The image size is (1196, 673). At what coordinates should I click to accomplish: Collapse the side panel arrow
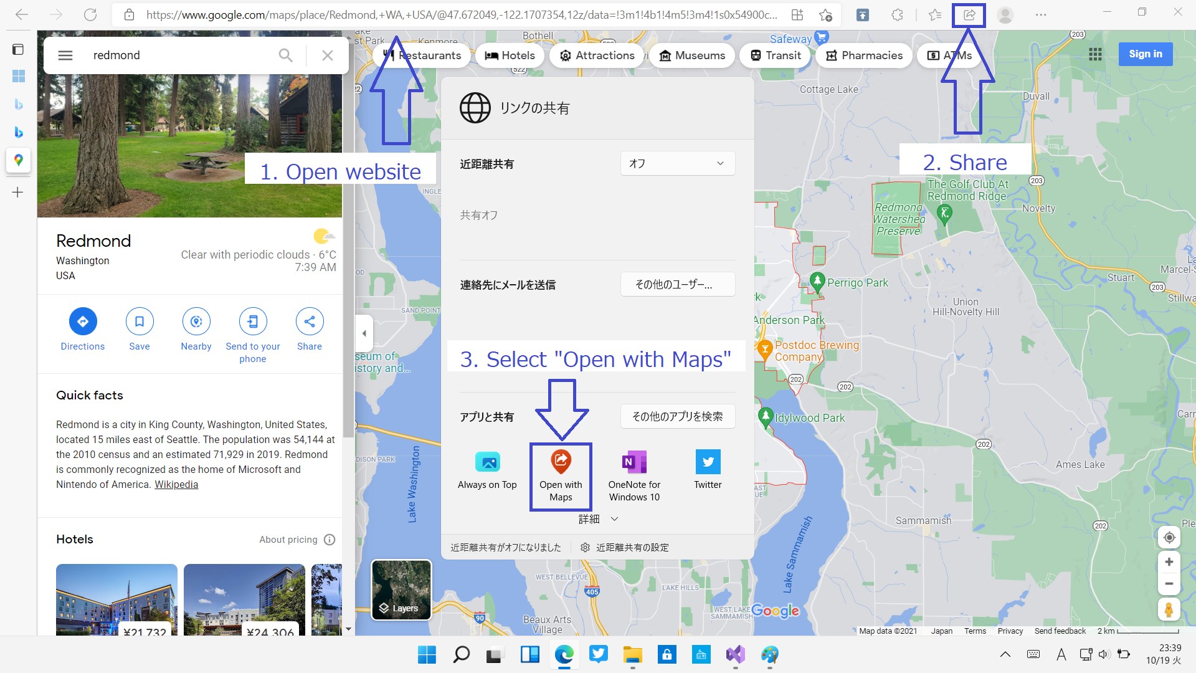[x=364, y=333]
